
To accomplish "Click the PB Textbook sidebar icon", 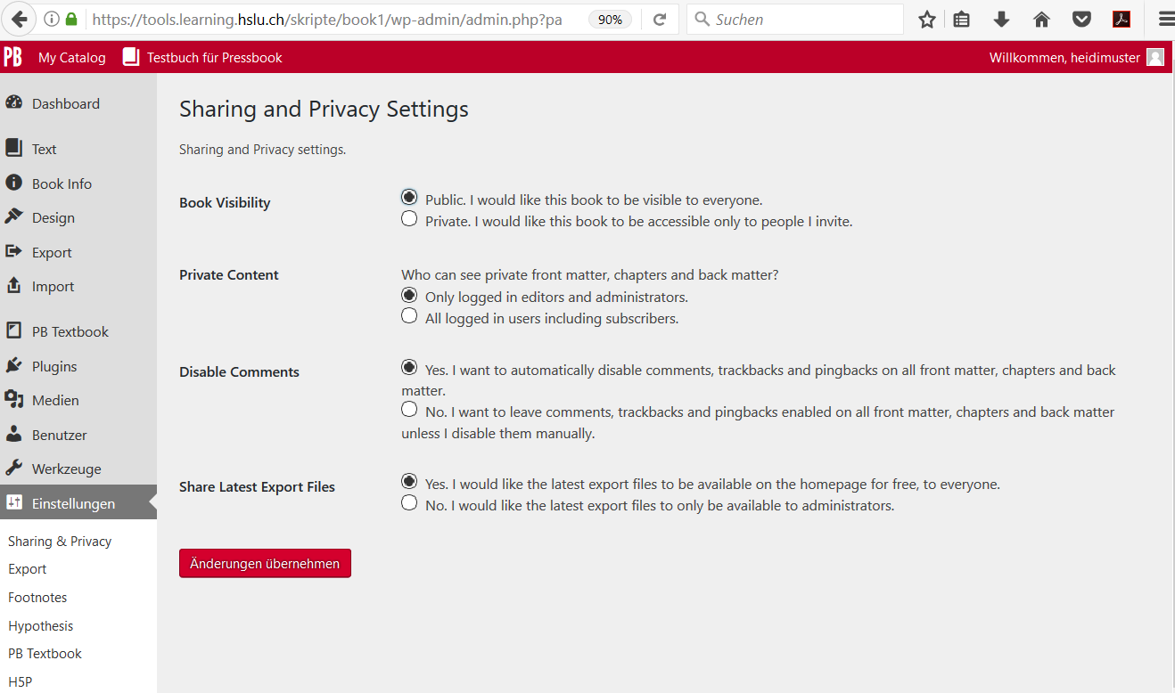I will pos(13,330).
